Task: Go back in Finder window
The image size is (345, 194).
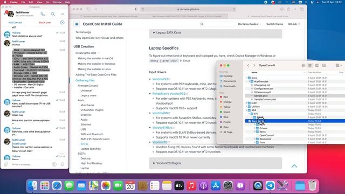Action: pyautogui.click(x=248, y=65)
